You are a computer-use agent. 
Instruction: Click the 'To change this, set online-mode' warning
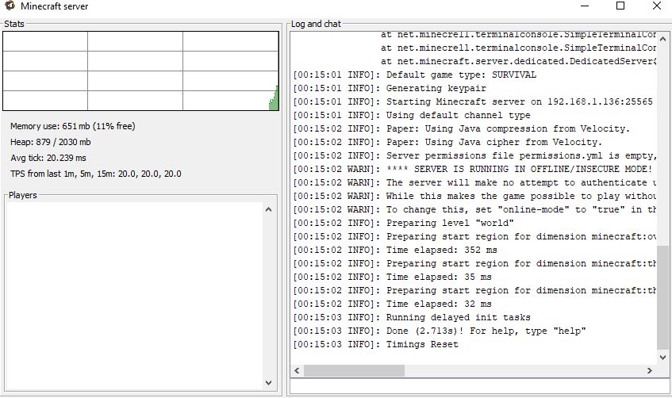474,209
